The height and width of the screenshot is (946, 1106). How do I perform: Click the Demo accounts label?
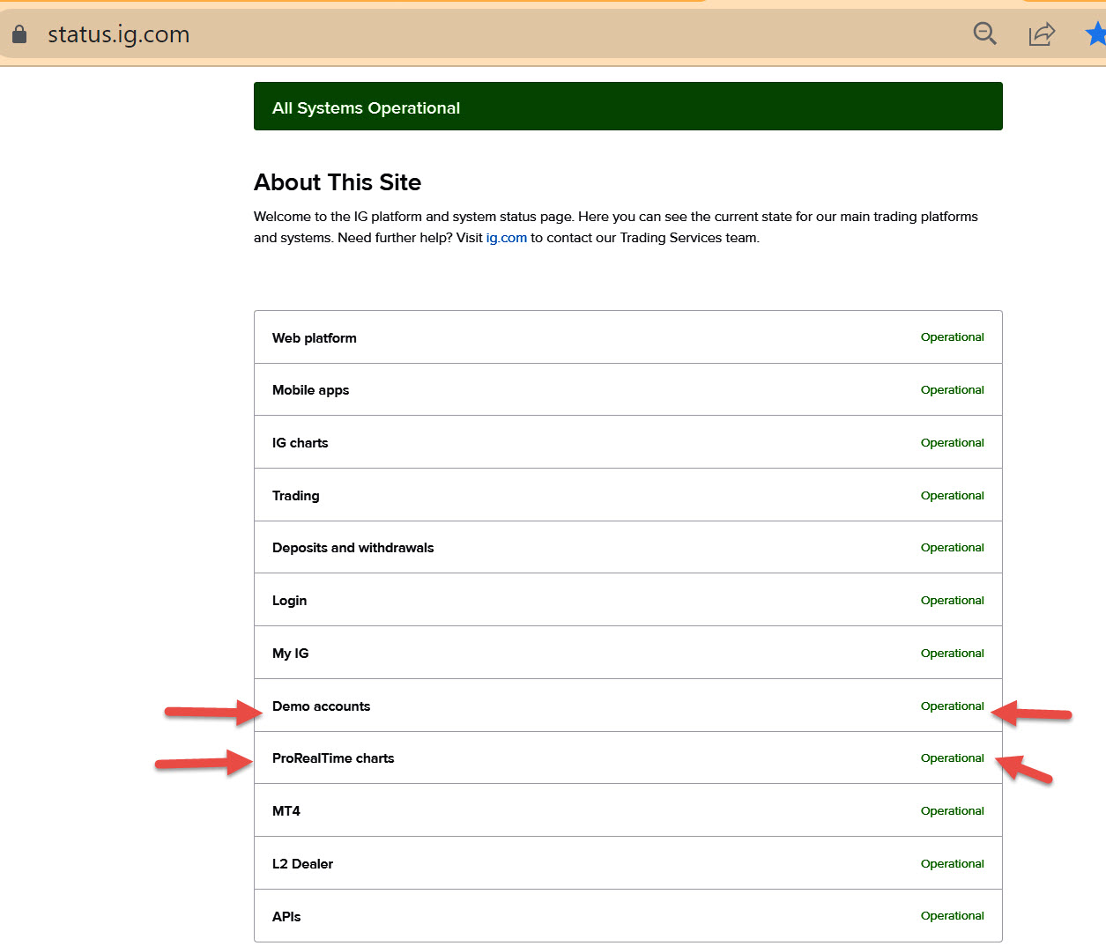(x=322, y=706)
